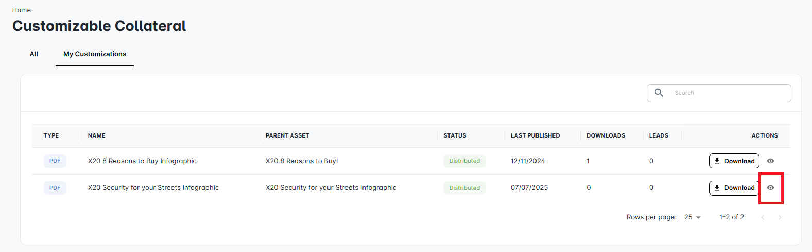The image size is (812, 252).
Task: Select the My Customizations tab
Action: coord(95,54)
